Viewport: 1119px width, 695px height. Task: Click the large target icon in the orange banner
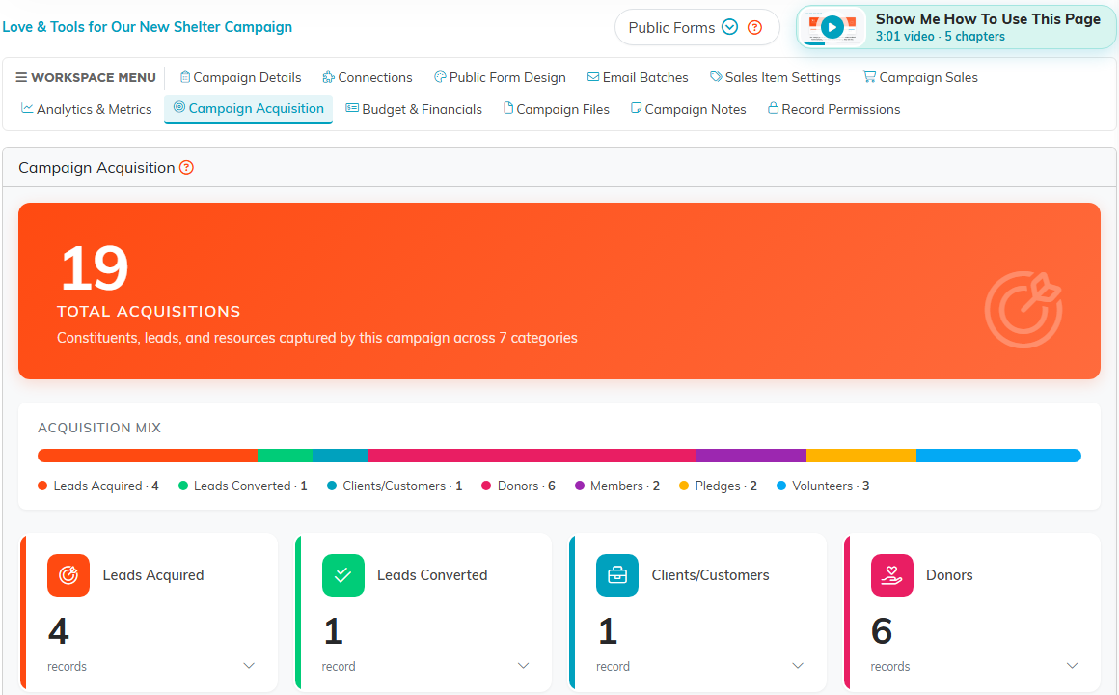[1023, 309]
